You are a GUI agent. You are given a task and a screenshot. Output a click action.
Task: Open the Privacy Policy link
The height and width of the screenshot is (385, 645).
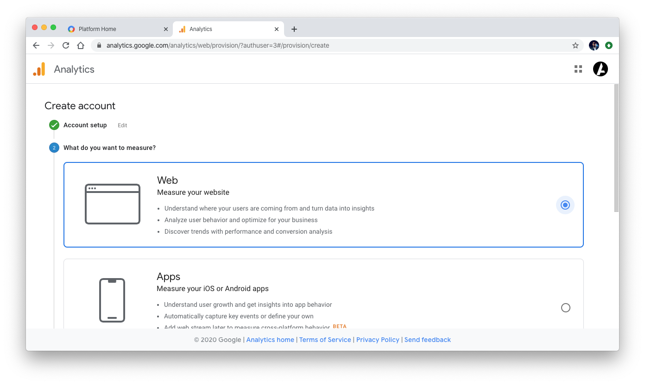pyautogui.click(x=378, y=340)
